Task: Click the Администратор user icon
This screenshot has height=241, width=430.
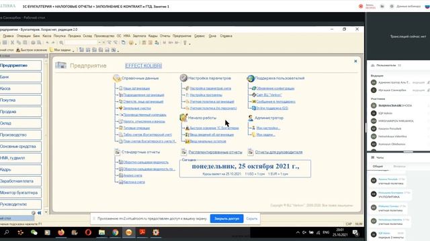Action: (x=251, y=118)
